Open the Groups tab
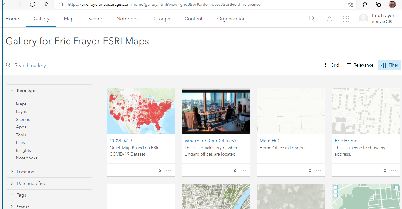This screenshot has height=209, width=402. coord(162,19)
